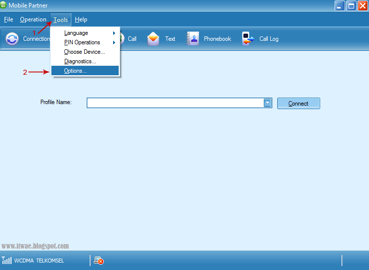Expand the PIN Operations submenu
The image size is (369, 270).
click(x=85, y=42)
